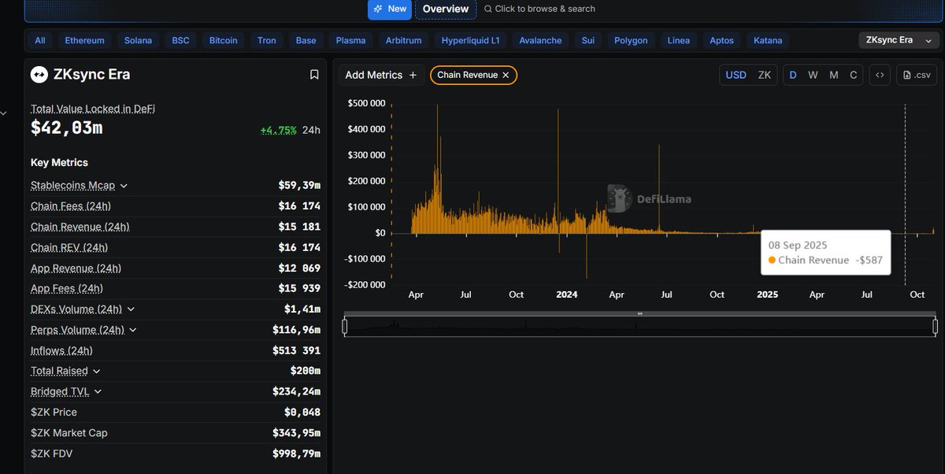
Task: Click the New button
Action: pos(390,9)
